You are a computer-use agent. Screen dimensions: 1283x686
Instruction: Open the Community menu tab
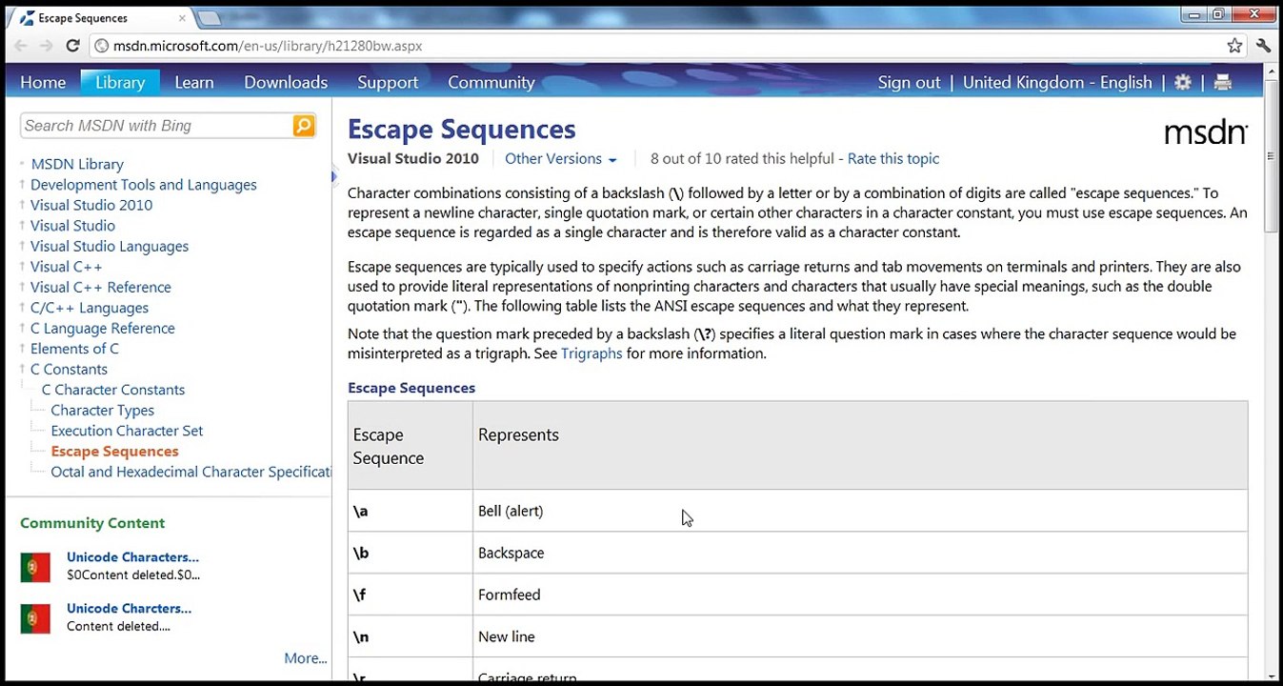[491, 82]
